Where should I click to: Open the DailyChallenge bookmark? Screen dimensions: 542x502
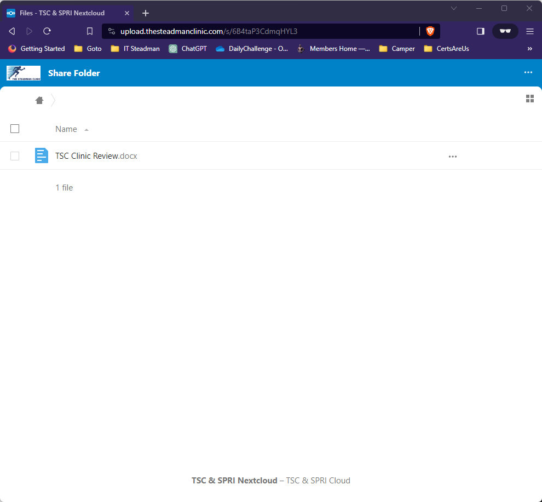pos(252,49)
